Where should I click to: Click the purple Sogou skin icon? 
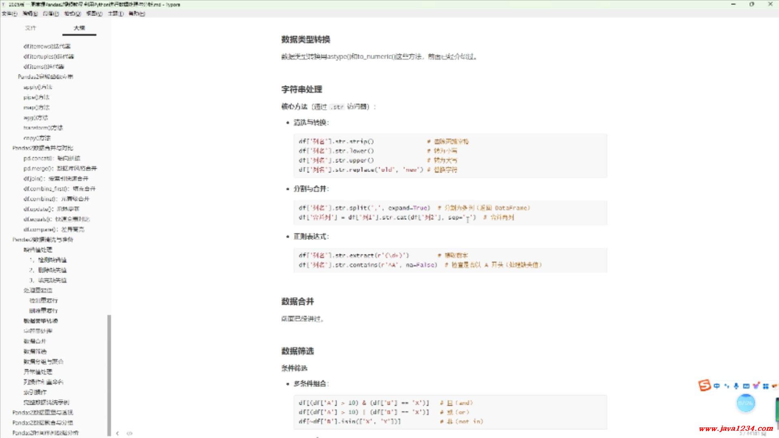tap(756, 386)
